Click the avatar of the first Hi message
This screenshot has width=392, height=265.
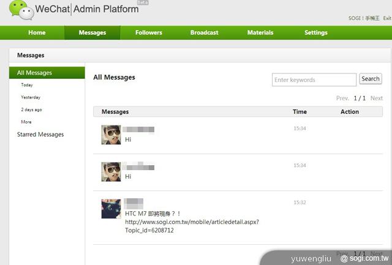click(x=111, y=135)
